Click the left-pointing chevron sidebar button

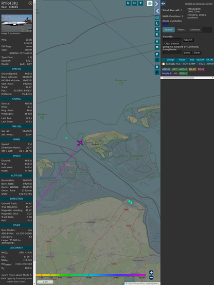tap(157, 11)
